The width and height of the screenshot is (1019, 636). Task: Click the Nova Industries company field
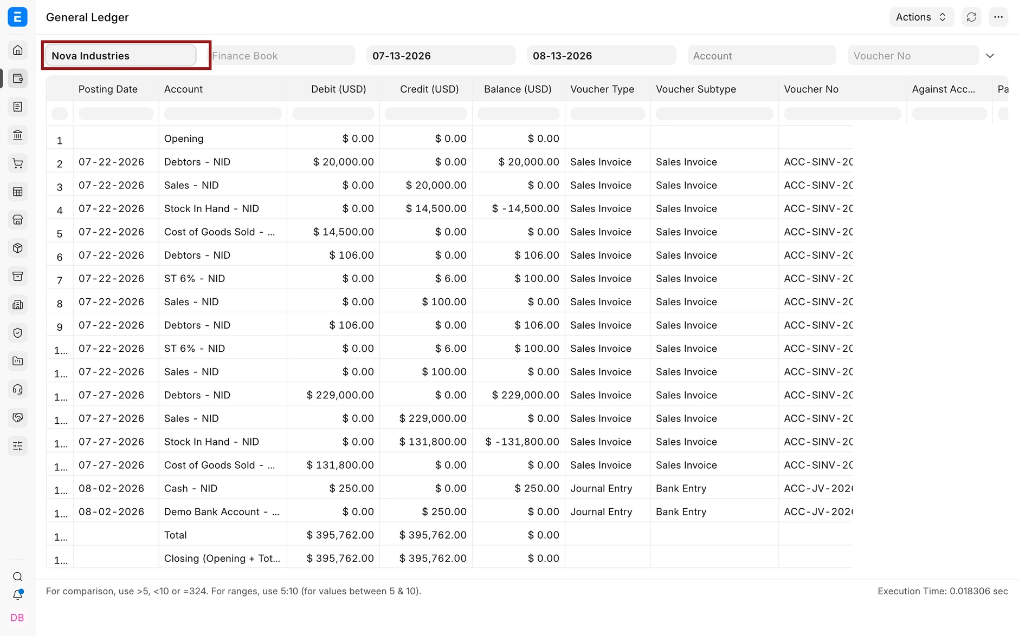tap(120, 56)
